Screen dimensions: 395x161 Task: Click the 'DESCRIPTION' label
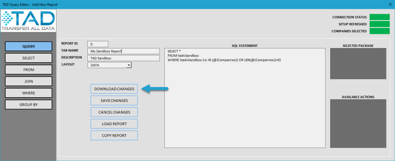coord(71,57)
